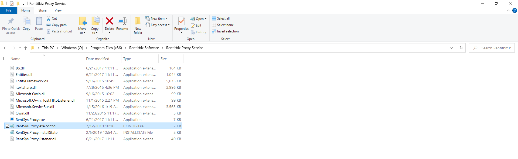
Task: Expand the Easy access dropdown
Action: [x=169, y=25]
